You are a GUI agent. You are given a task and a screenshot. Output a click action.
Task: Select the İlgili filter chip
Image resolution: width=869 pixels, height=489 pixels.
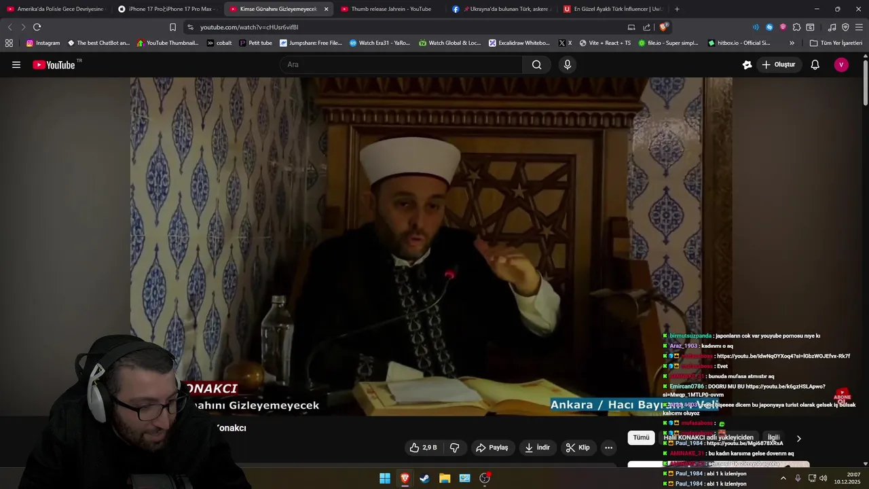pyautogui.click(x=773, y=438)
